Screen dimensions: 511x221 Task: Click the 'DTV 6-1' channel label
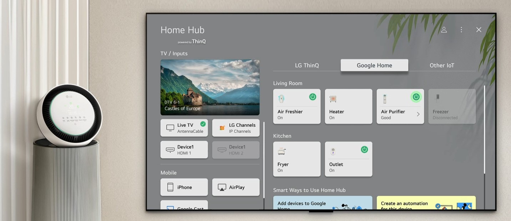[172, 102]
